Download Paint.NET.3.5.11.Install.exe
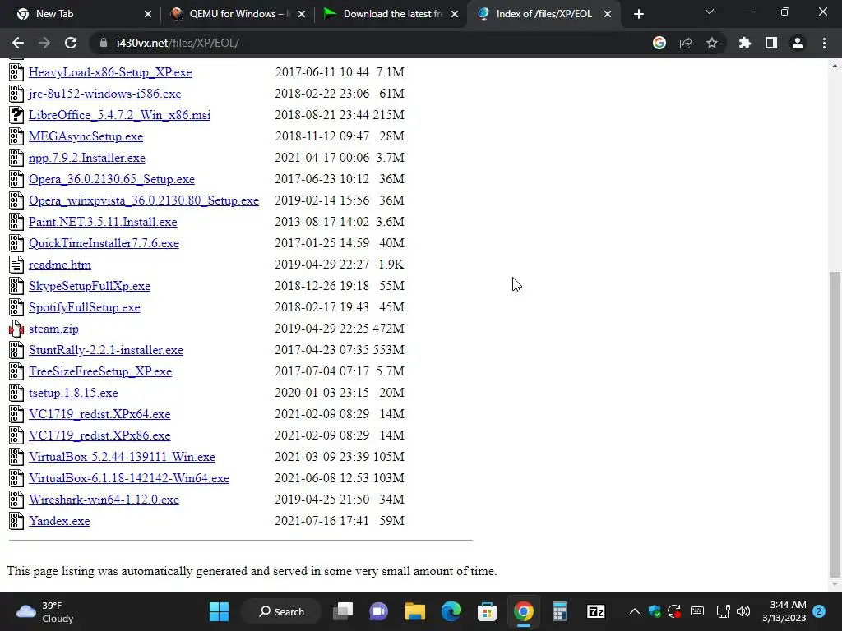This screenshot has width=842, height=631. (x=103, y=222)
